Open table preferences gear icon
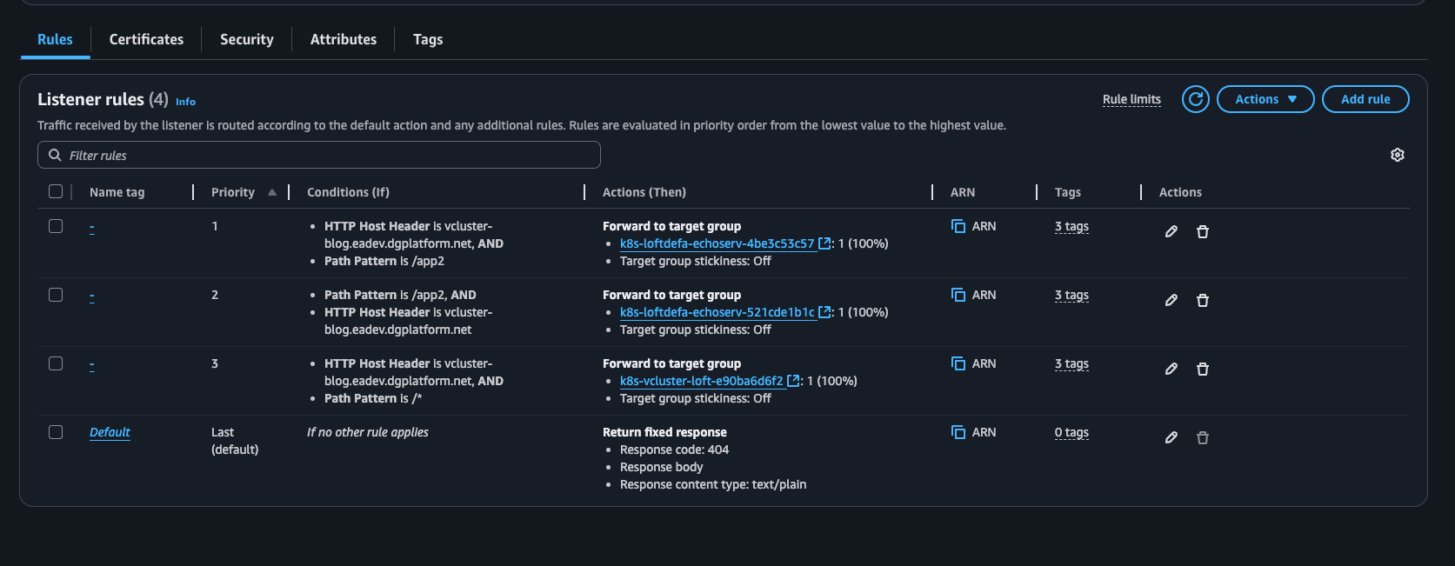Screen dimensions: 1455x566 (1397, 155)
